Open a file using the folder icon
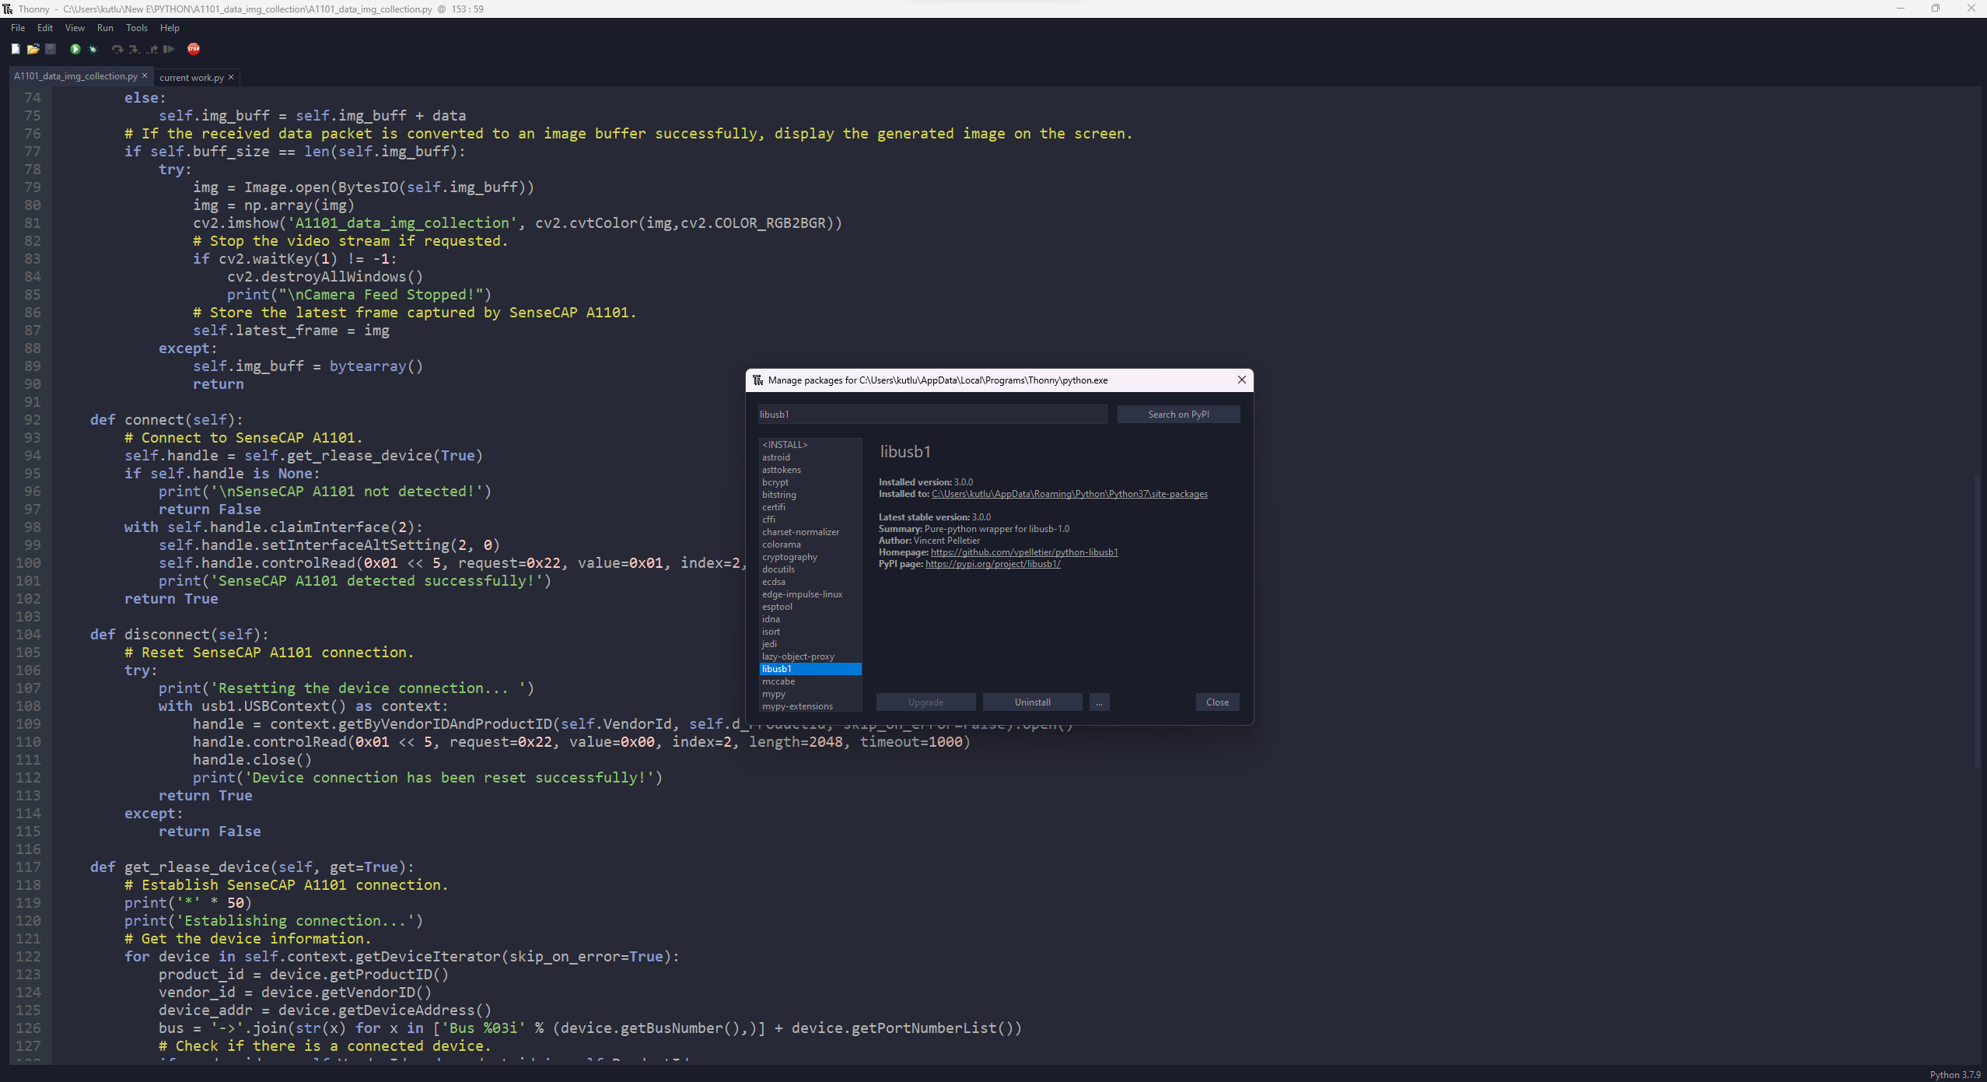This screenshot has height=1082, width=1987. 33,49
